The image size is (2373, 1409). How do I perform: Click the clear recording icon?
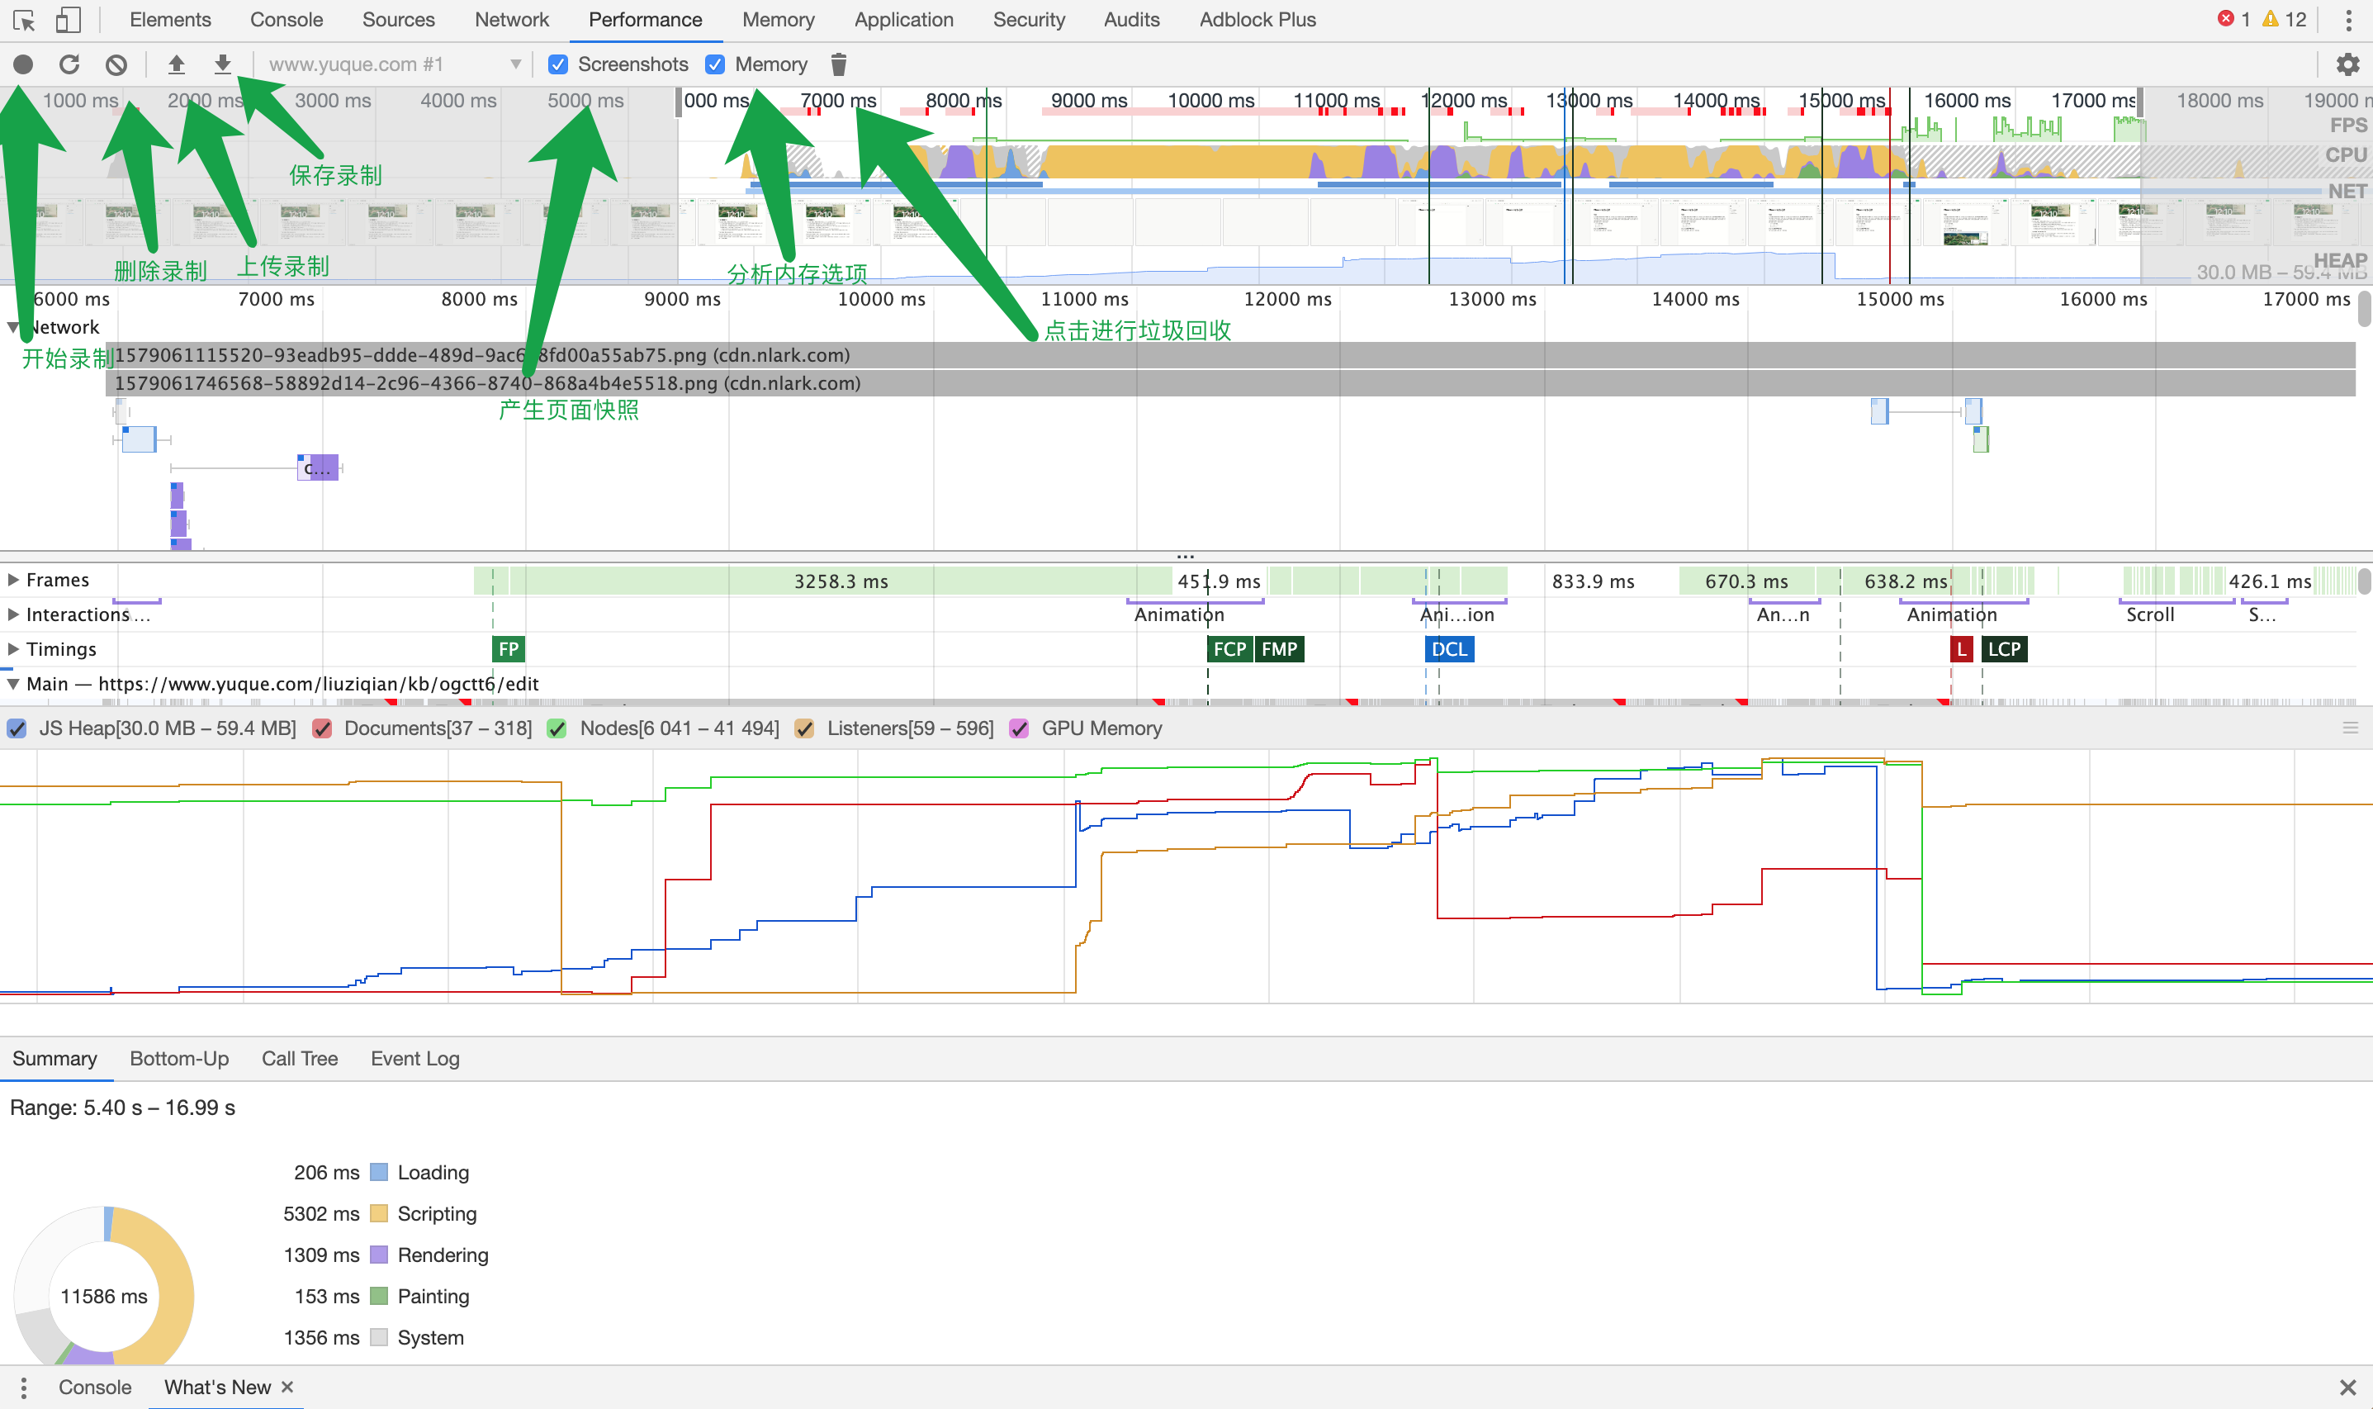[x=116, y=64]
